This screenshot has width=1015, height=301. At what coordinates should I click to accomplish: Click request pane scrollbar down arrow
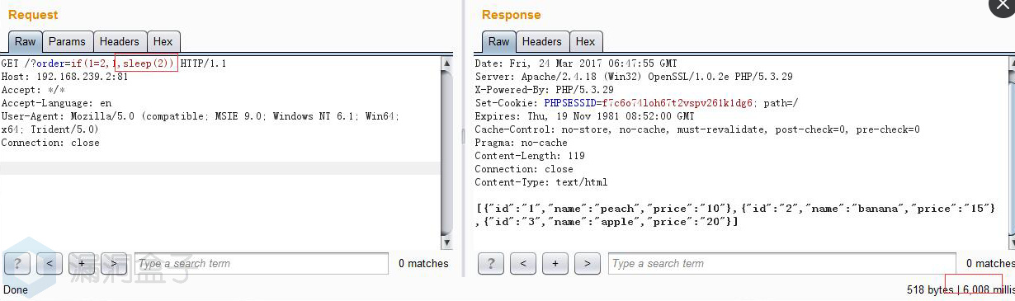point(447,243)
